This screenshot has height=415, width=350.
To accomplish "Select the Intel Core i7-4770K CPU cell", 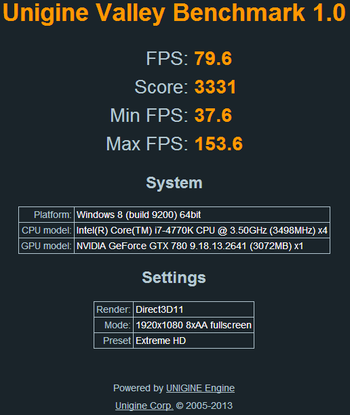I will (202, 230).
